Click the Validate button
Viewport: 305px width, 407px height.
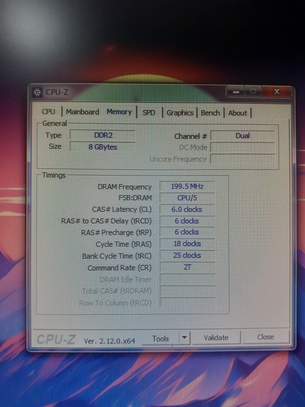[216, 337]
